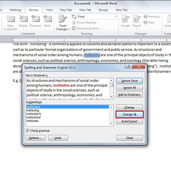The image size is (171, 171).
Task: Click the Change All button
Action: point(130,114)
